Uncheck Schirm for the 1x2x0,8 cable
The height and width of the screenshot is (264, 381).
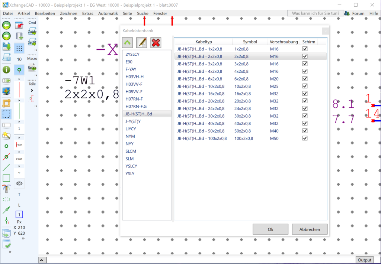(305, 49)
